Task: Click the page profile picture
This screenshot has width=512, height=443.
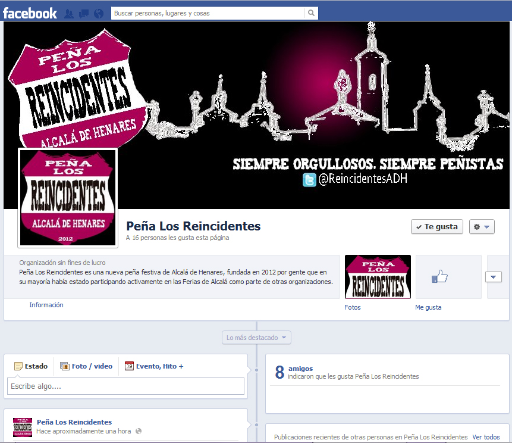Action: [67, 198]
